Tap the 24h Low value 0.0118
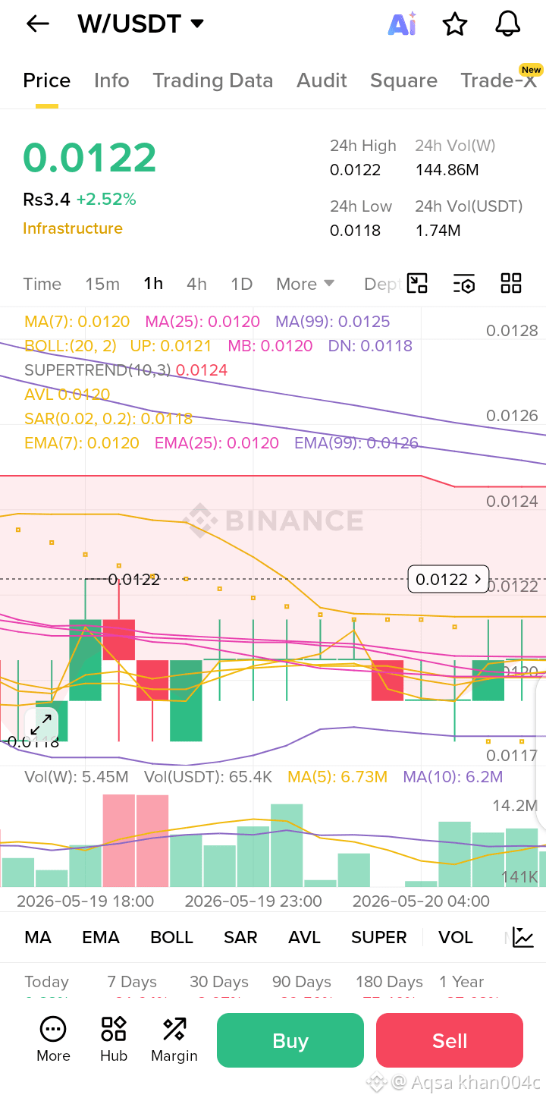The width and height of the screenshot is (546, 1101). point(355,231)
